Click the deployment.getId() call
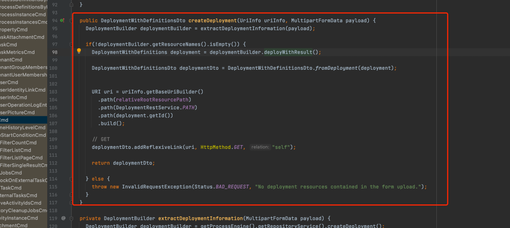Viewport: 510px width, 228px height. pos(143,115)
